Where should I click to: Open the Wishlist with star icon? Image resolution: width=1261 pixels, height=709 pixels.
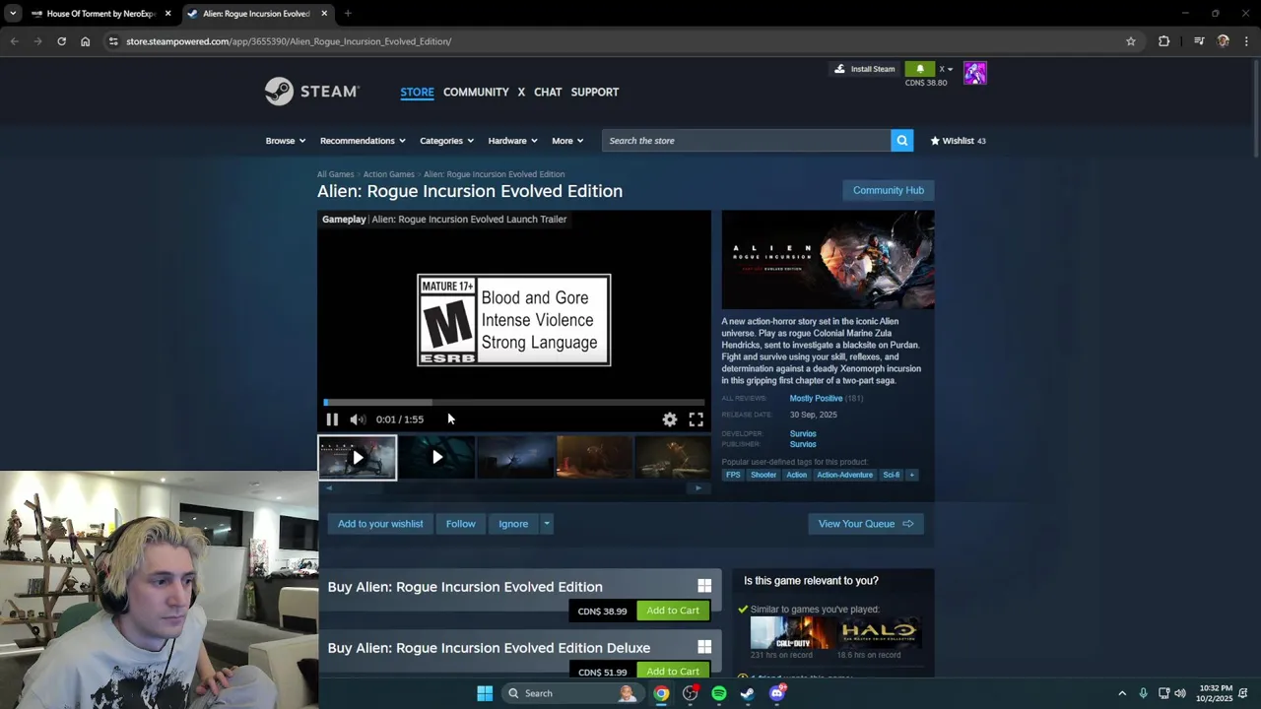958,141
